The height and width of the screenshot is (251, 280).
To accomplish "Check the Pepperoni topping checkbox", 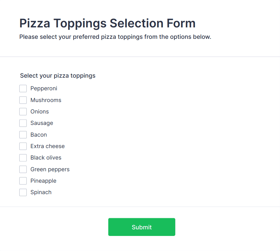I will 23,88.
